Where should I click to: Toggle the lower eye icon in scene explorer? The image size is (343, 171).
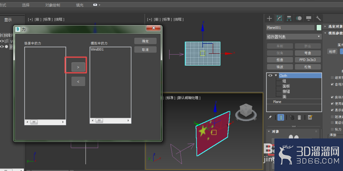click(2, 46)
